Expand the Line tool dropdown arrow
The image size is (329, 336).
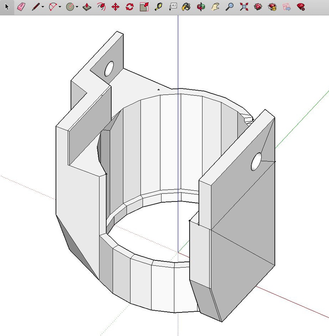(43, 7)
